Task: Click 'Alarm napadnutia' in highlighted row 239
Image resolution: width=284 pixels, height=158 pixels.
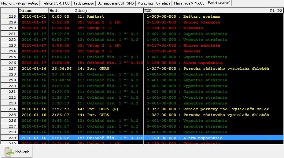Action: click(203, 138)
